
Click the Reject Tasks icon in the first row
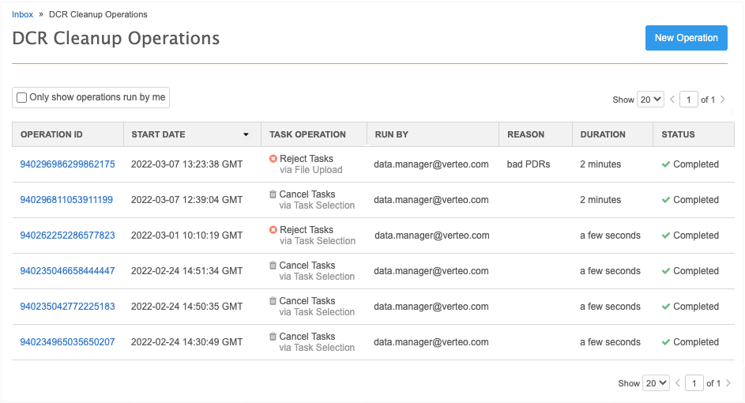click(273, 159)
